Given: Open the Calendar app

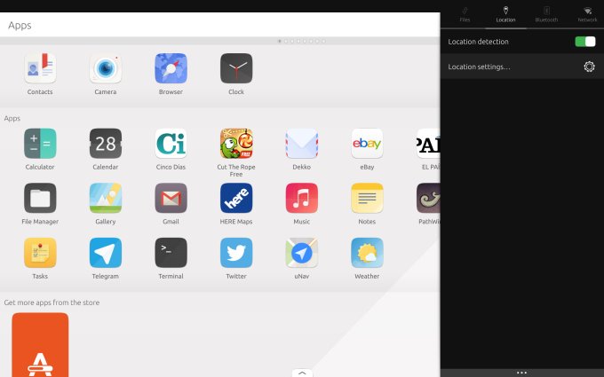Looking at the screenshot, I should 106,144.
